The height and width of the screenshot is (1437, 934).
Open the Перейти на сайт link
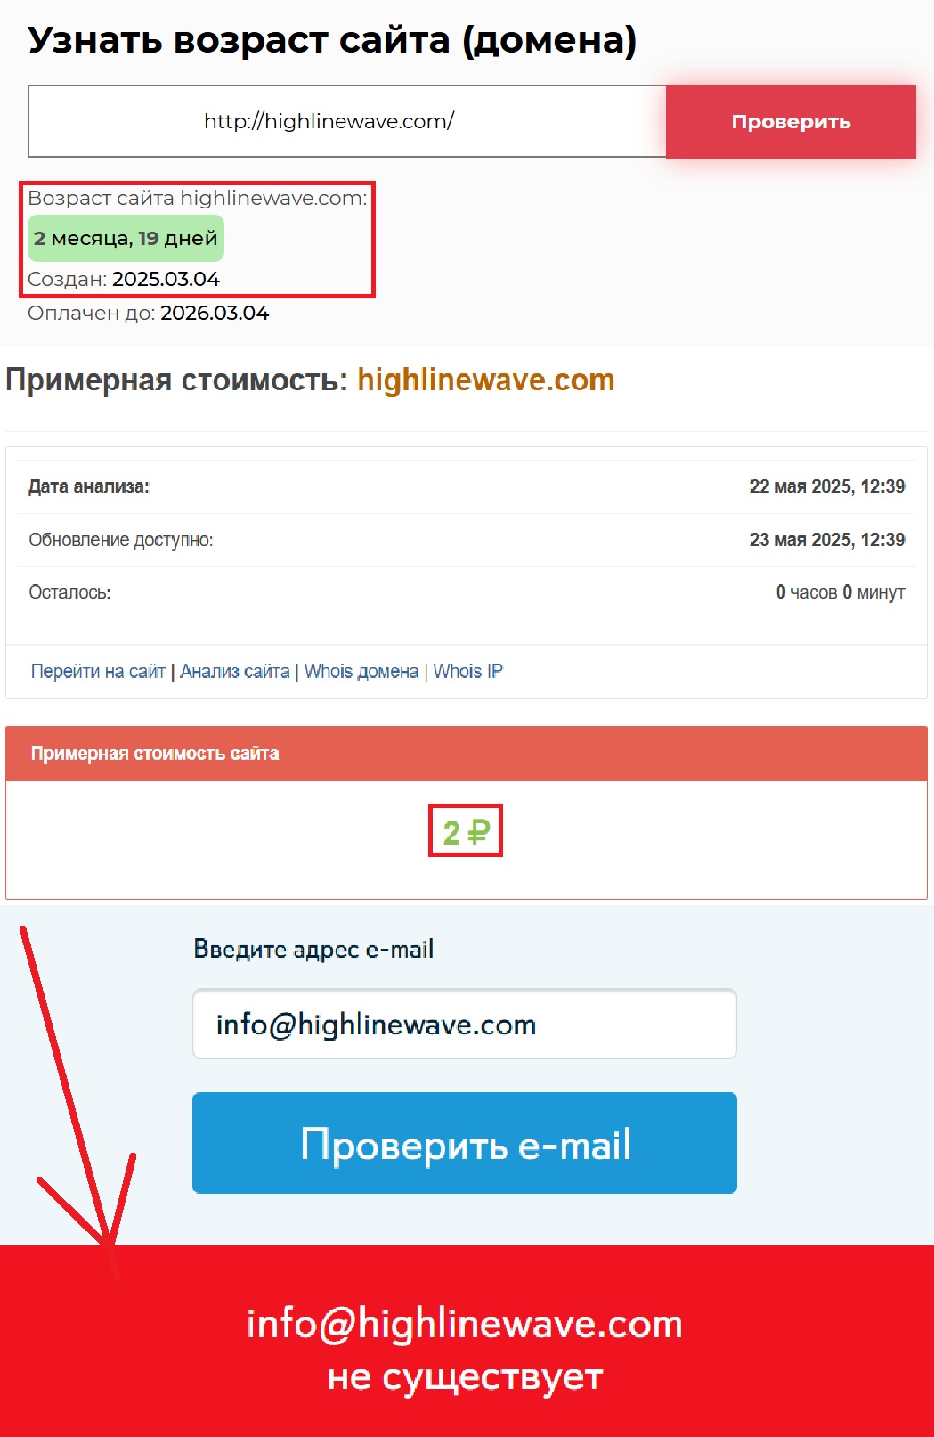[x=98, y=671]
